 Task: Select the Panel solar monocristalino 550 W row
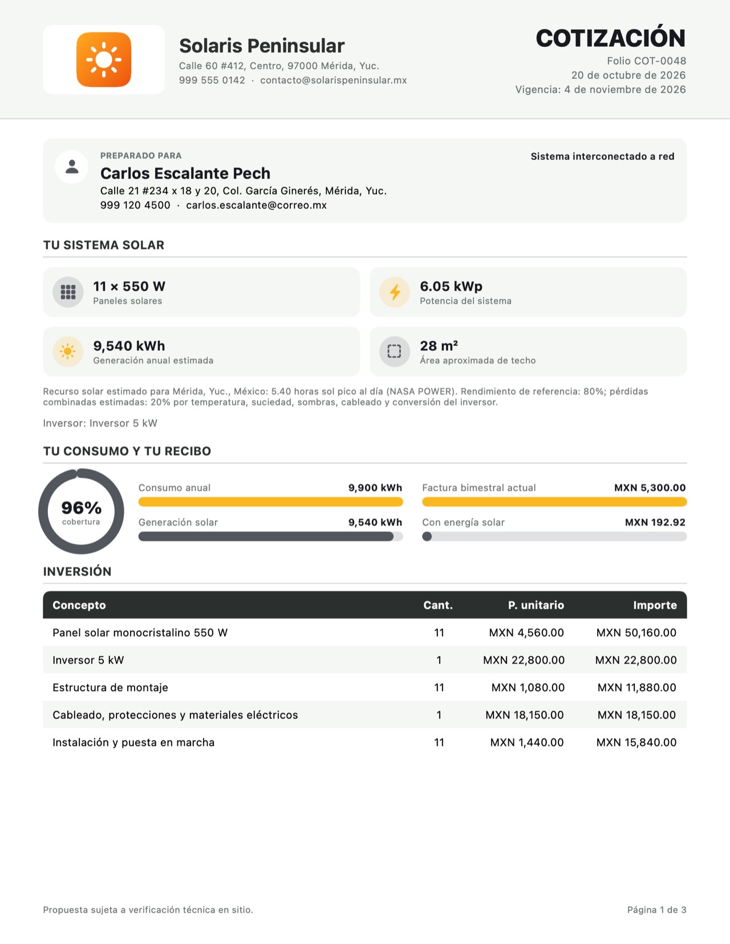pos(365,633)
